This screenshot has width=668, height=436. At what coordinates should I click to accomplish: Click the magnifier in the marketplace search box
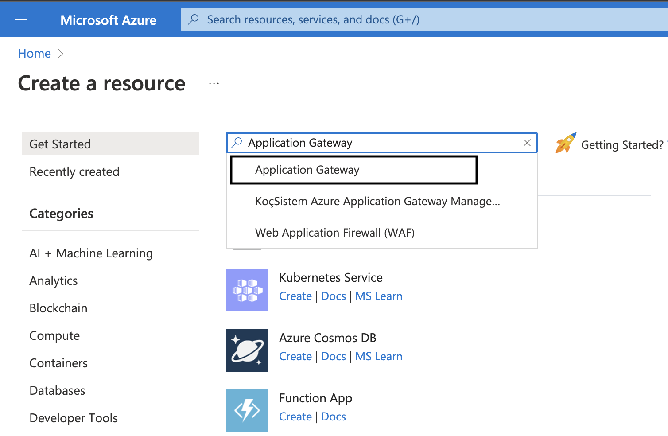237,143
